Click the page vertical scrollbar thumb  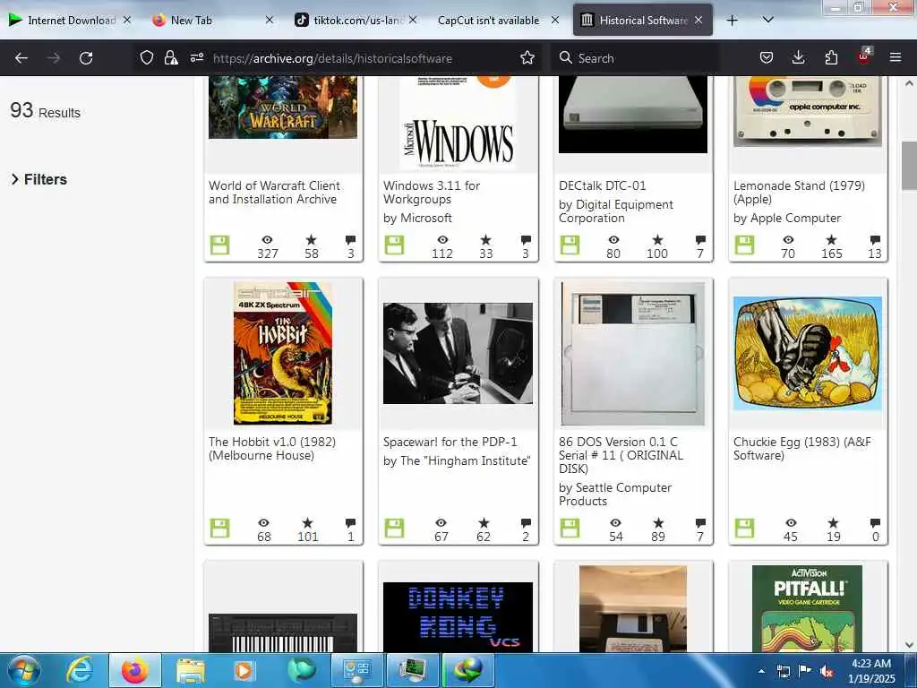click(x=909, y=166)
